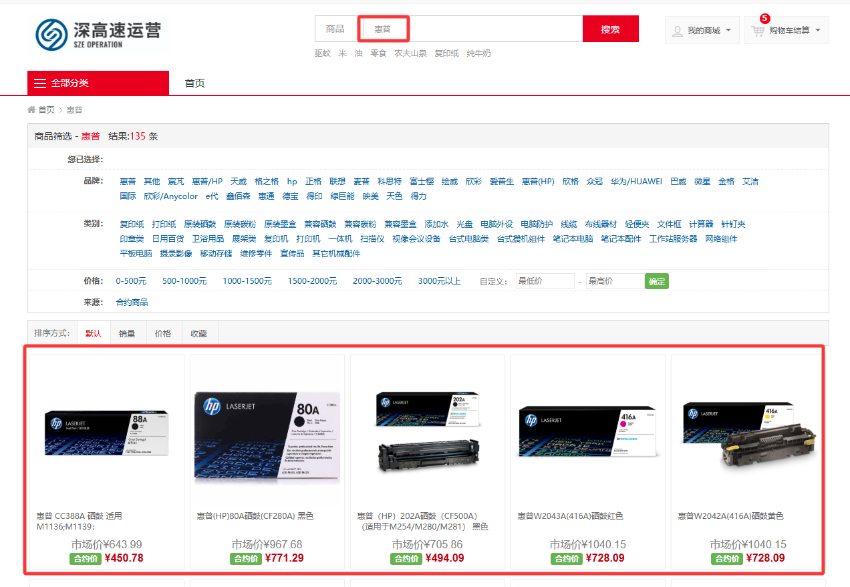Choose the 0-500元 price range
Image resolution: width=850 pixels, height=587 pixels.
(x=131, y=281)
